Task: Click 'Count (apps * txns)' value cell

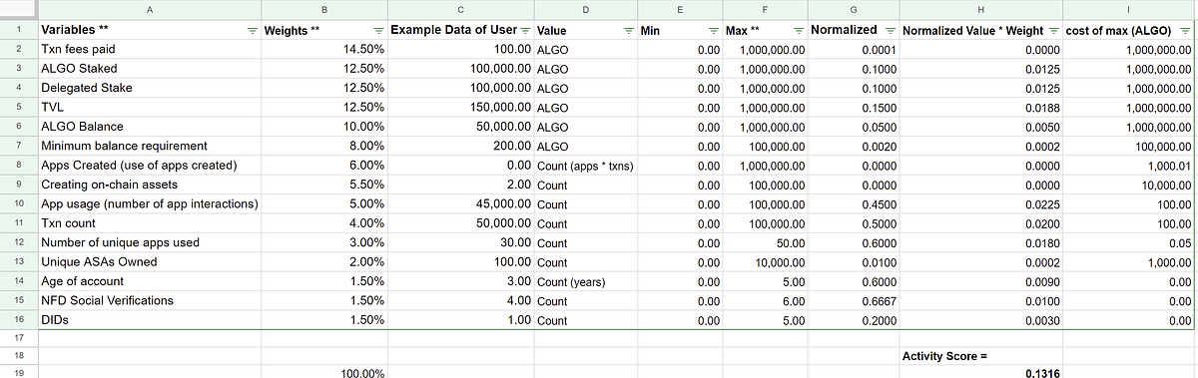Action: 585,166
